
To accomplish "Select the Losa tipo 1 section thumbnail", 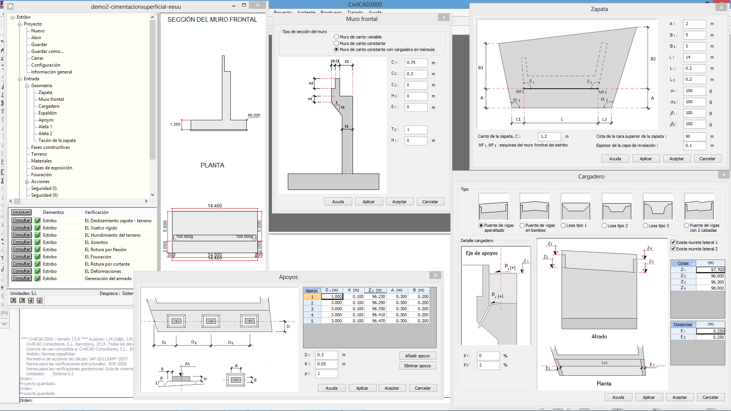I will tap(576, 207).
